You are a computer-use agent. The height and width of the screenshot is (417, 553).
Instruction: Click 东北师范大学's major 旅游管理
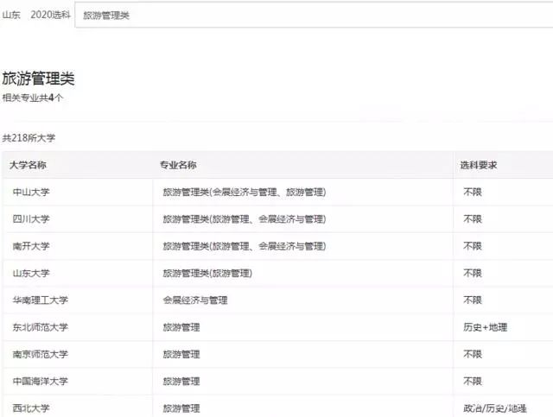click(x=181, y=327)
